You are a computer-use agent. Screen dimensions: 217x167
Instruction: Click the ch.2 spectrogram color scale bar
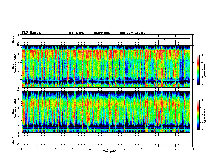198,115
